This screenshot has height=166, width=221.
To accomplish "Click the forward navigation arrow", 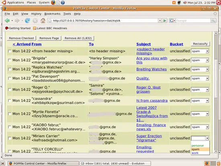I will tap(17, 20).
